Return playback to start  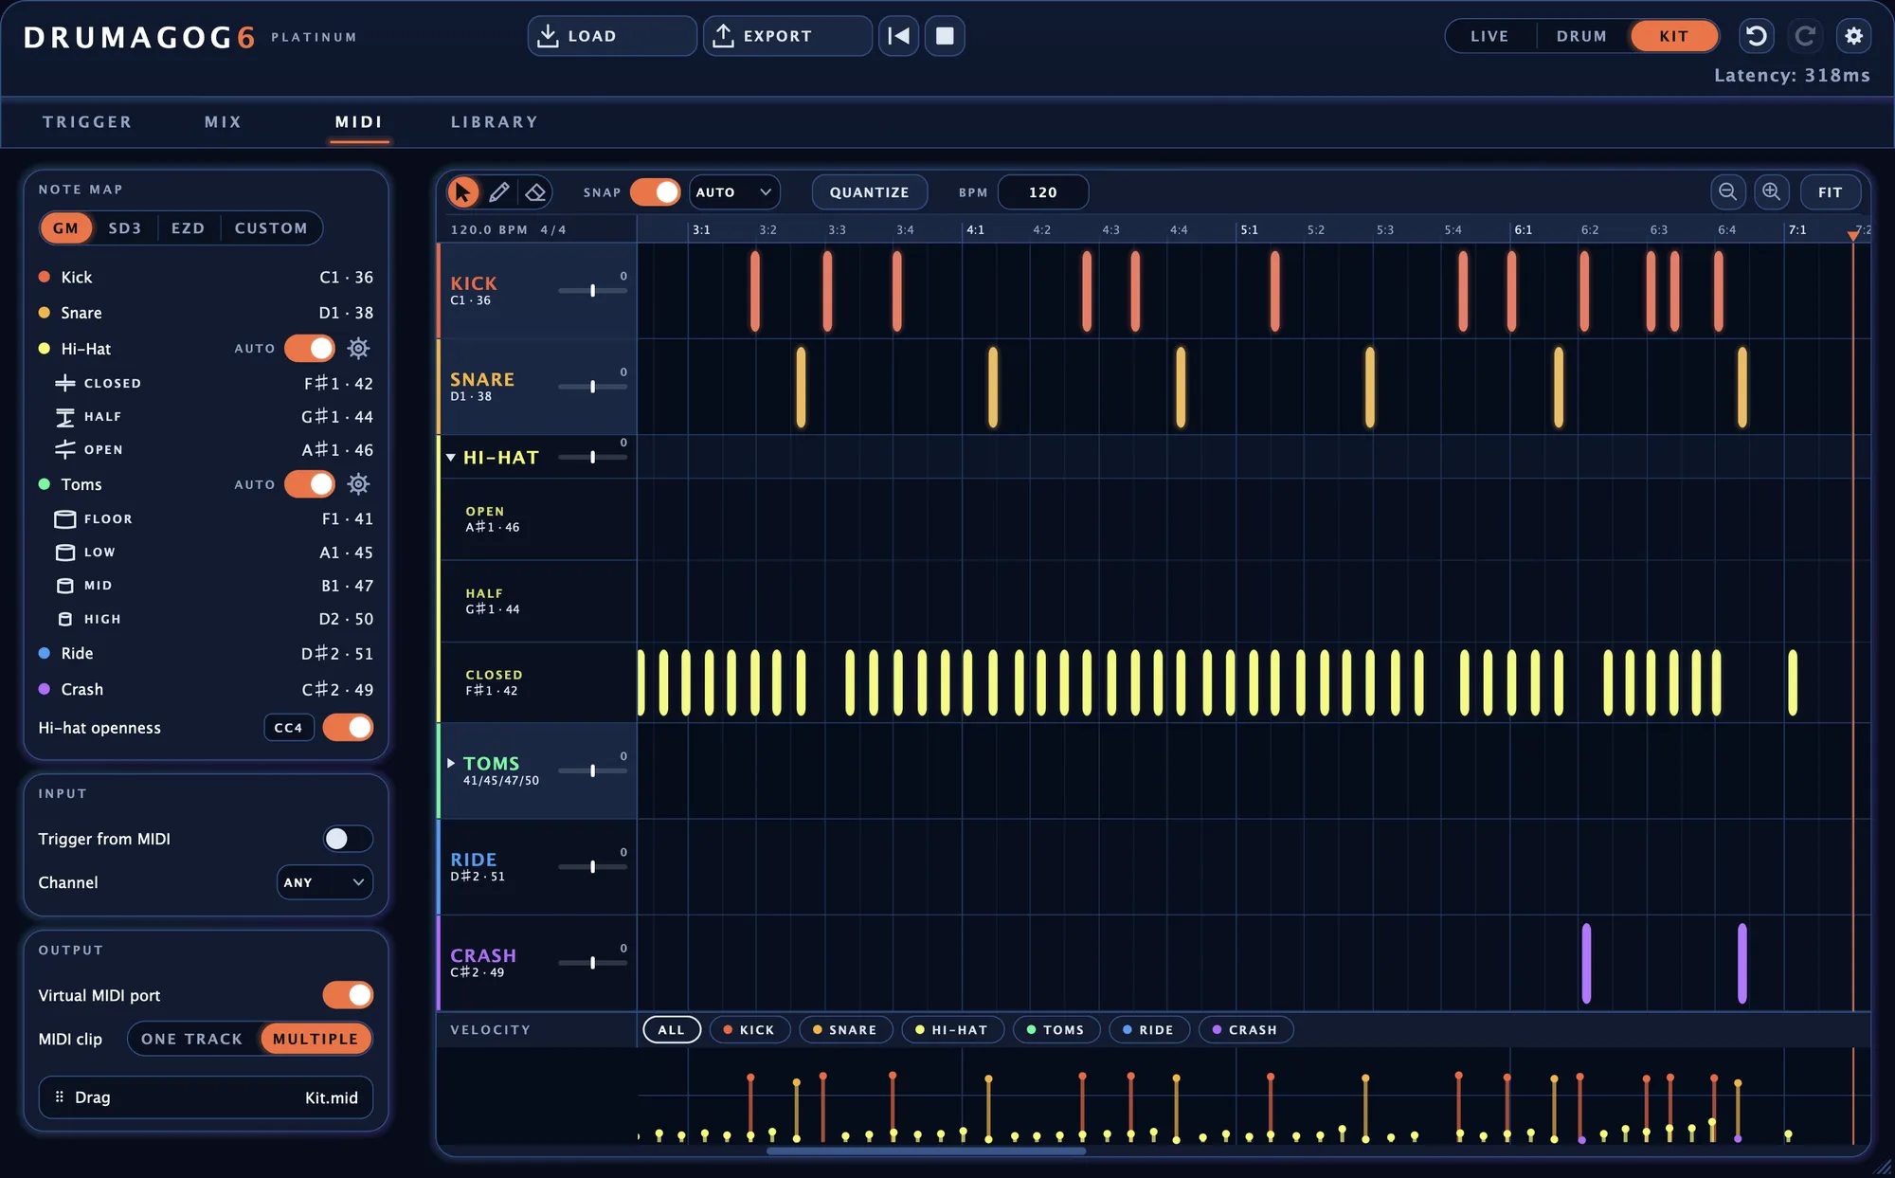898,36
